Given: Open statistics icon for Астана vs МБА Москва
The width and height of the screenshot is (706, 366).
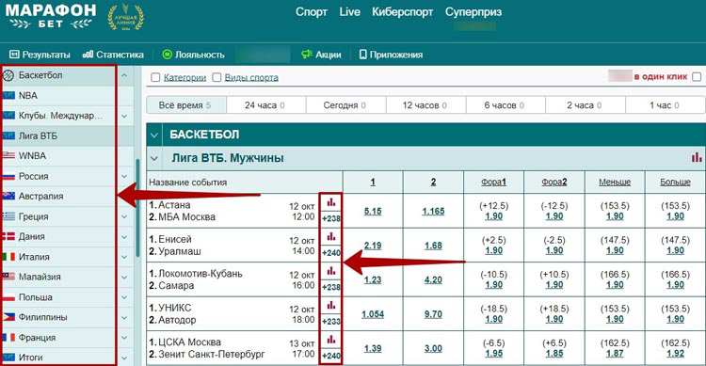Looking at the screenshot, I should pyautogui.click(x=331, y=202).
